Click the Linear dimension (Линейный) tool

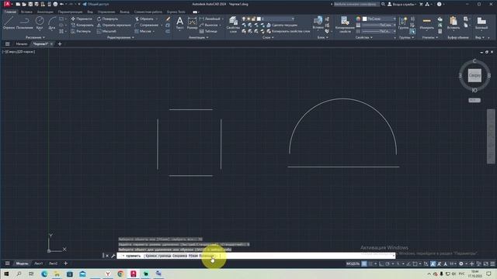click(x=210, y=19)
